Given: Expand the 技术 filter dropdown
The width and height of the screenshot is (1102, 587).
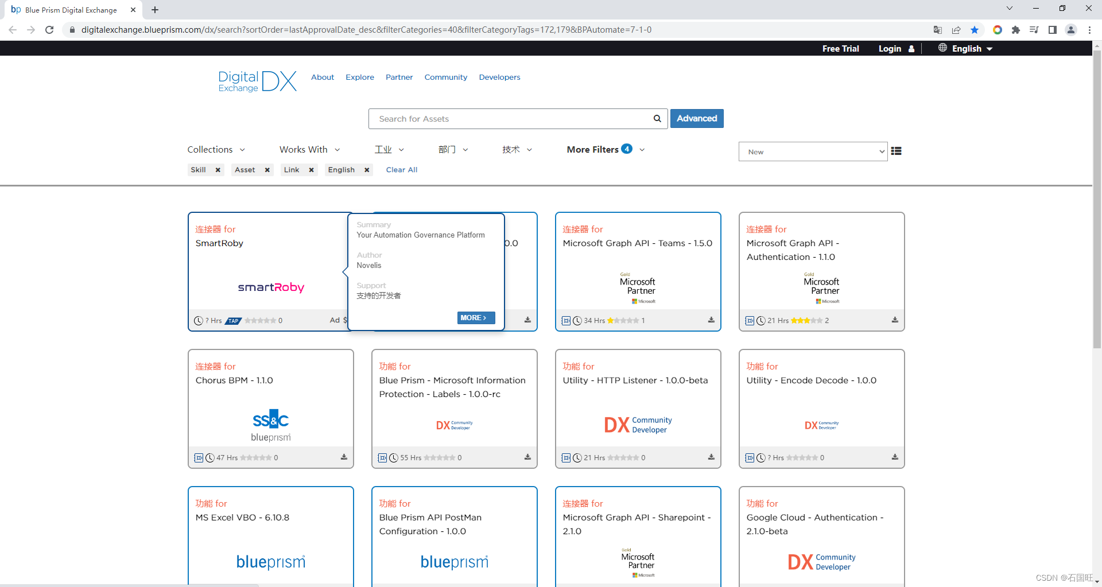Looking at the screenshot, I should (517, 150).
